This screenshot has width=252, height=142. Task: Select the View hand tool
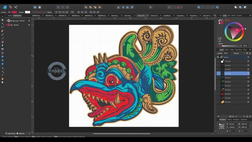2,79
